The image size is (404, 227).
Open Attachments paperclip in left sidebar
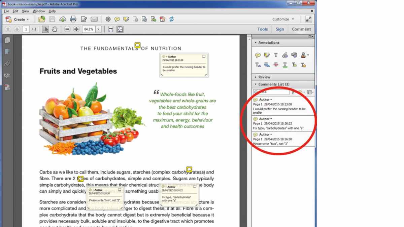tap(7, 64)
